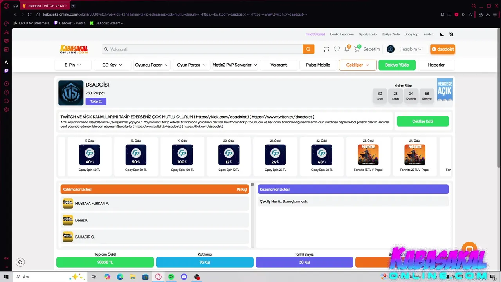Viewport: 501px width, 282px height.
Task: Go back to previous page
Action: coord(16,14)
